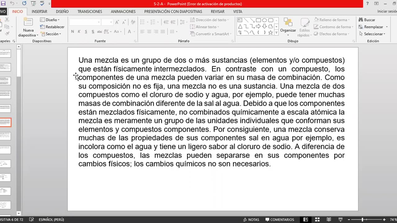Clear all formatting eraser icon
This screenshot has height=223, width=397.
click(133, 22)
